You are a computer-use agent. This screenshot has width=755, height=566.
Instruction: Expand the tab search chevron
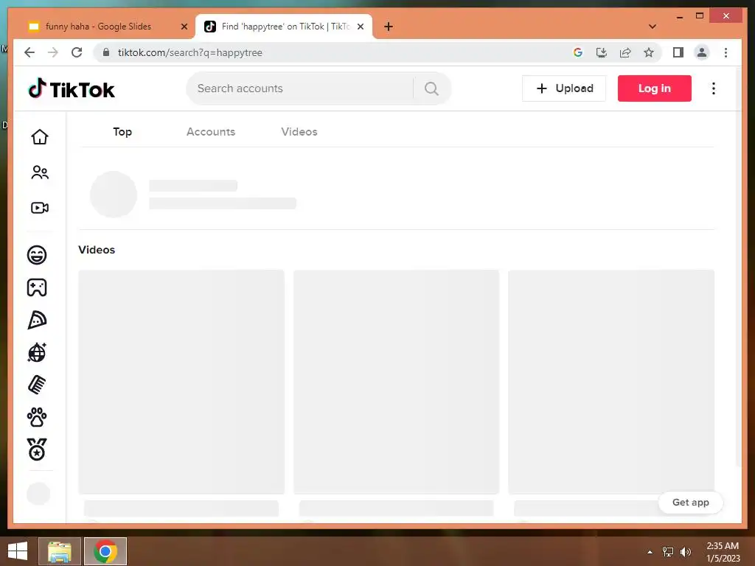653,27
